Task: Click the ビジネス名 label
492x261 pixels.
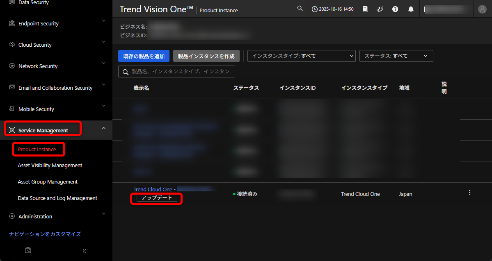Action: (x=133, y=27)
